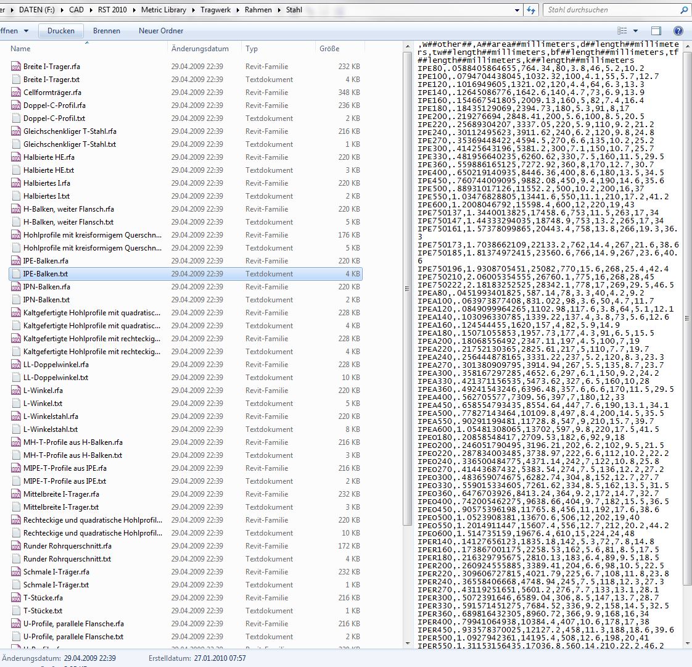Screen dimensions: 692x667
Task: Expand the breadcrumb arrow after DATEN (F:)
Action: pos(62,10)
